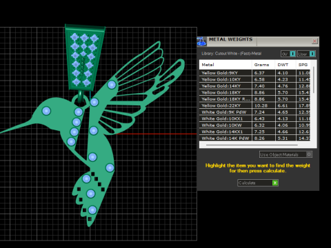Select the White Gold:14KX1 row
Image resolution: width=331 pixels, height=248 pixels.
tap(254, 132)
